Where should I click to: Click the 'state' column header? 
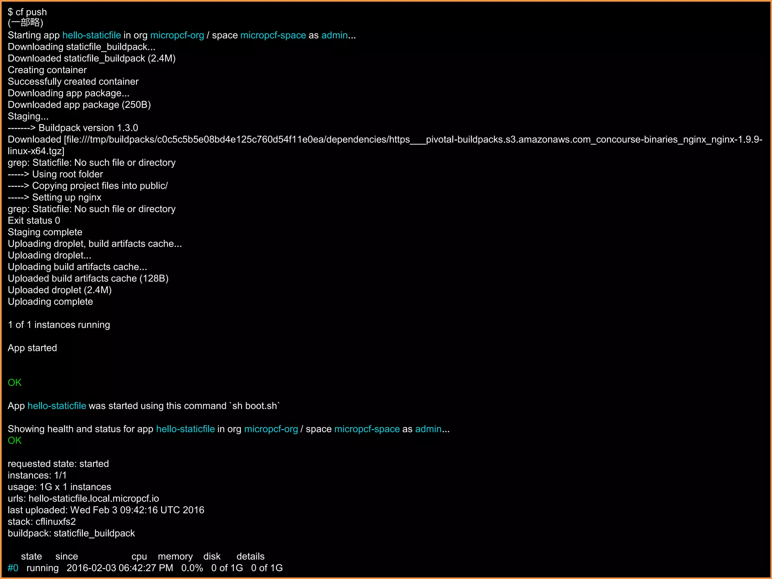(x=32, y=557)
